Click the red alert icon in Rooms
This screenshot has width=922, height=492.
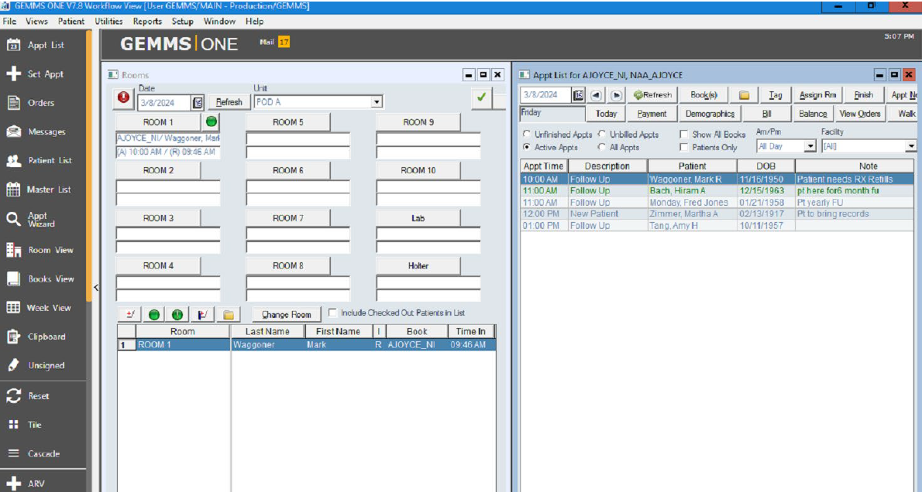pyautogui.click(x=124, y=98)
